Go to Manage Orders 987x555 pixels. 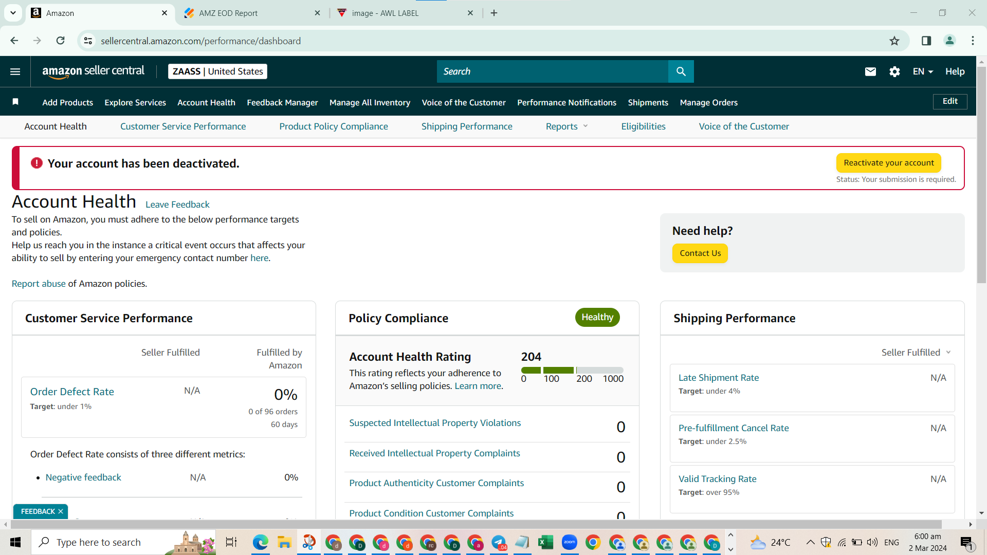[708, 102]
